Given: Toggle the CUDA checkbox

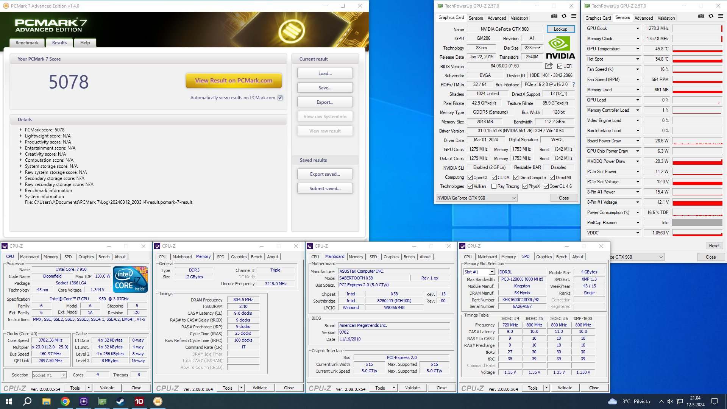Looking at the screenshot, I should coord(494,178).
